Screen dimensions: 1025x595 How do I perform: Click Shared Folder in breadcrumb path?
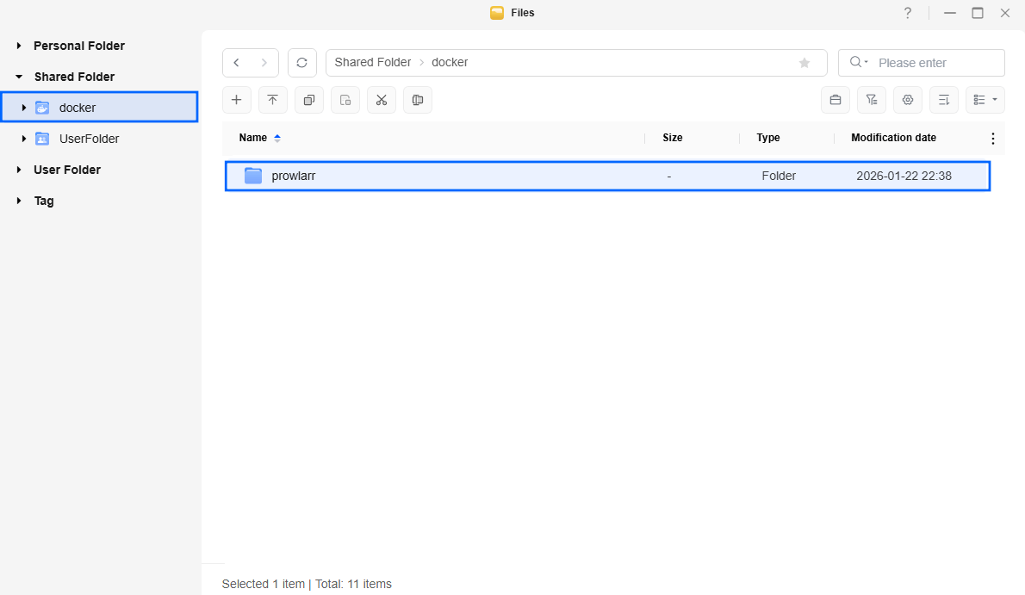point(373,63)
